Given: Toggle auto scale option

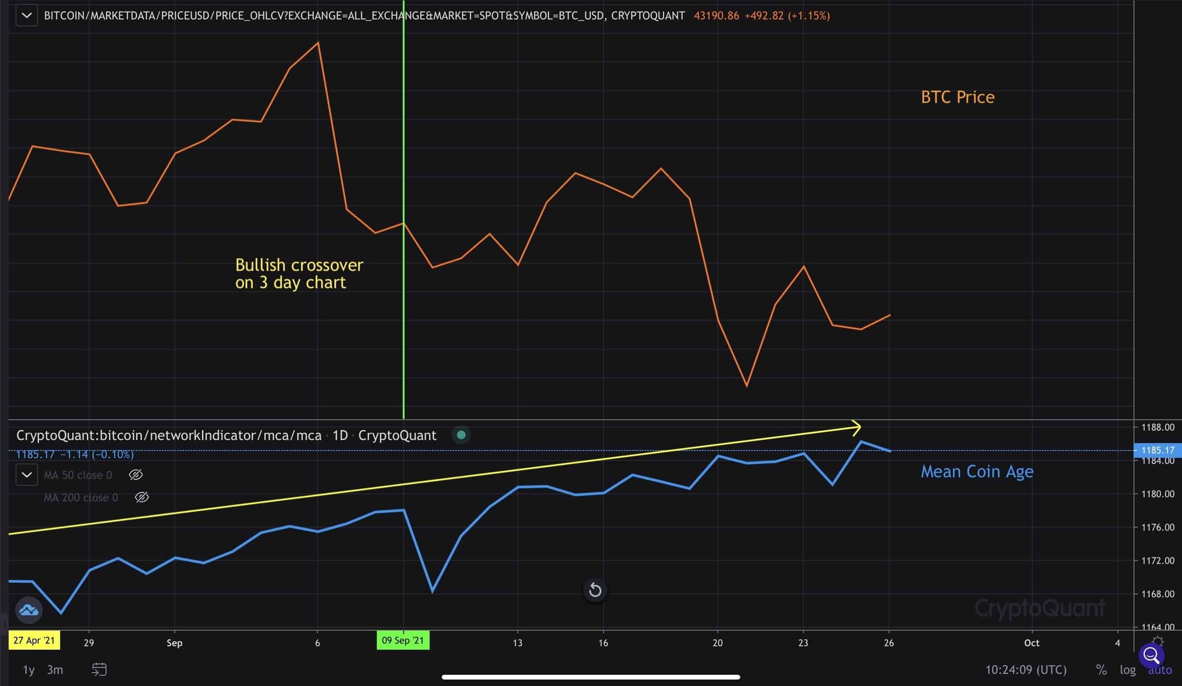Looking at the screenshot, I should [x=1159, y=670].
